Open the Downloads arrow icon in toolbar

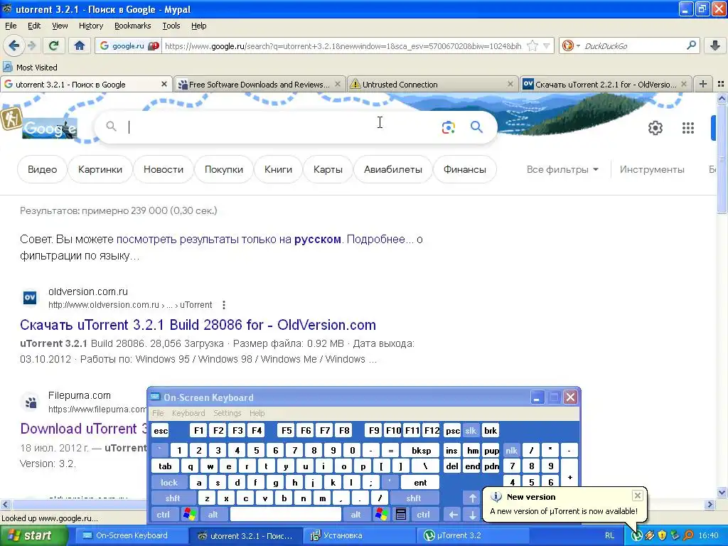pyautogui.click(x=715, y=45)
